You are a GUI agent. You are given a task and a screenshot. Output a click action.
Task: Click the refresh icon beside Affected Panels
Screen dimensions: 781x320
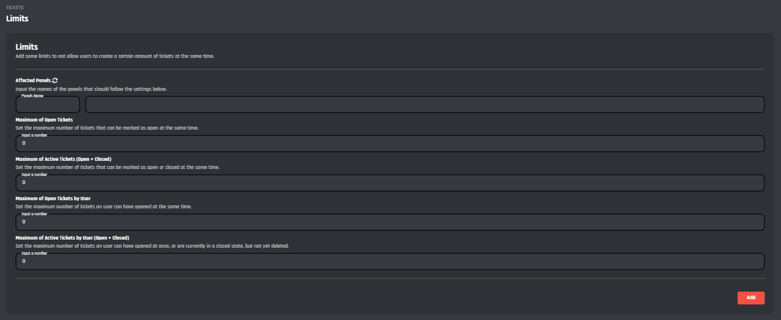[x=55, y=80]
